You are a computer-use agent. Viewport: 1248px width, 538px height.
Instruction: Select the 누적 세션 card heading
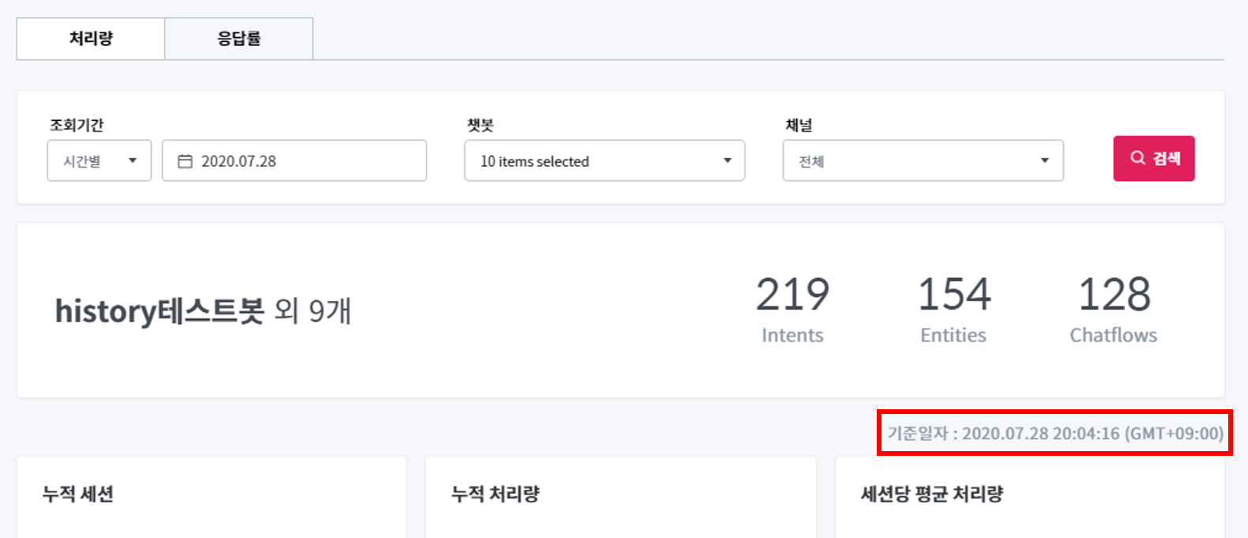click(78, 495)
